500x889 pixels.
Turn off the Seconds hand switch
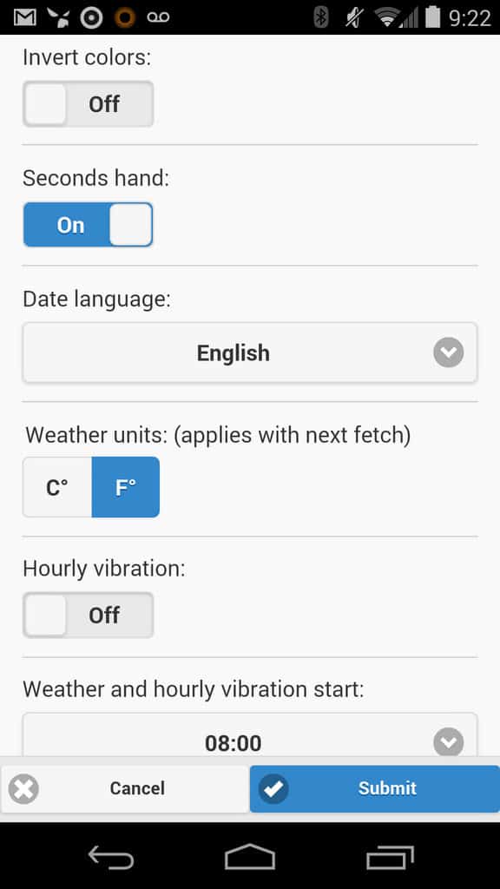click(x=88, y=225)
